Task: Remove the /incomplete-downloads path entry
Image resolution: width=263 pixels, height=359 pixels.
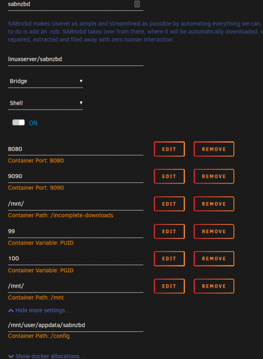Action: (x=214, y=204)
